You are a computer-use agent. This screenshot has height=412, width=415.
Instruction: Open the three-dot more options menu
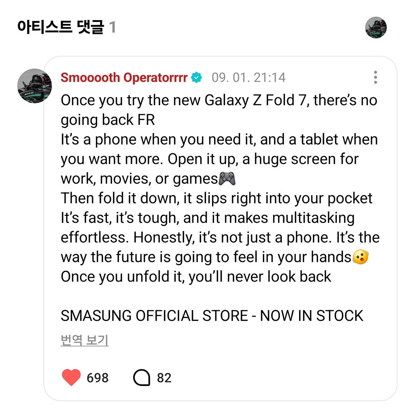coord(375,77)
